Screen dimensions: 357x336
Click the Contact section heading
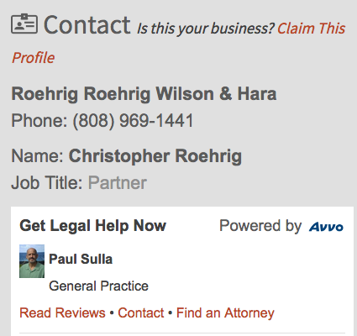coord(87,25)
